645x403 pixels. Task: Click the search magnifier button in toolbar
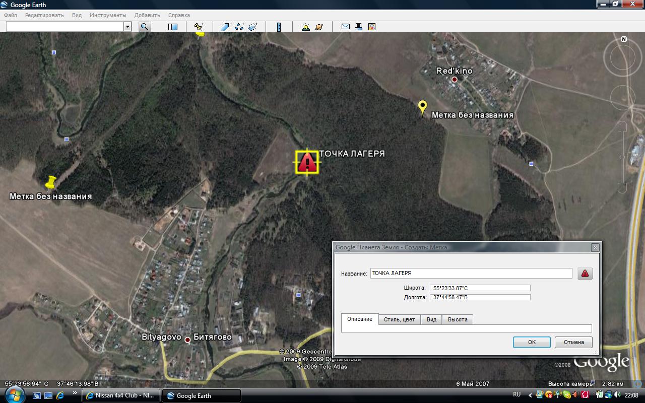pyautogui.click(x=145, y=27)
